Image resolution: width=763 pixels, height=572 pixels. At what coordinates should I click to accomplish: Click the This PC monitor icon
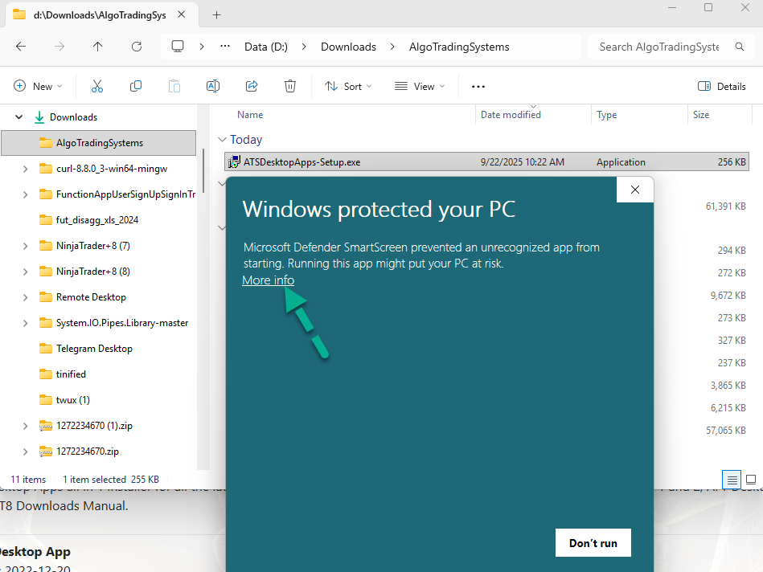coord(178,47)
